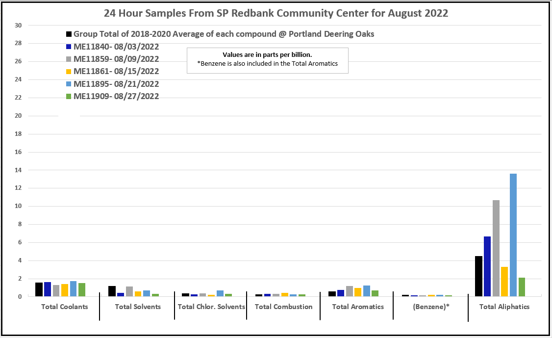Select the yellow ME11861 legend marker
The height and width of the screenshot is (338, 552).
(69, 72)
